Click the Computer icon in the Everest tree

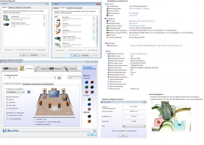105,4
